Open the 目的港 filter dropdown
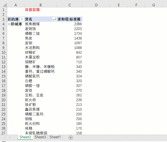The width and height of the screenshot is (167, 142). pos(22,19)
